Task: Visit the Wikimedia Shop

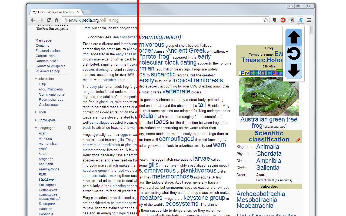Action: (48, 71)
